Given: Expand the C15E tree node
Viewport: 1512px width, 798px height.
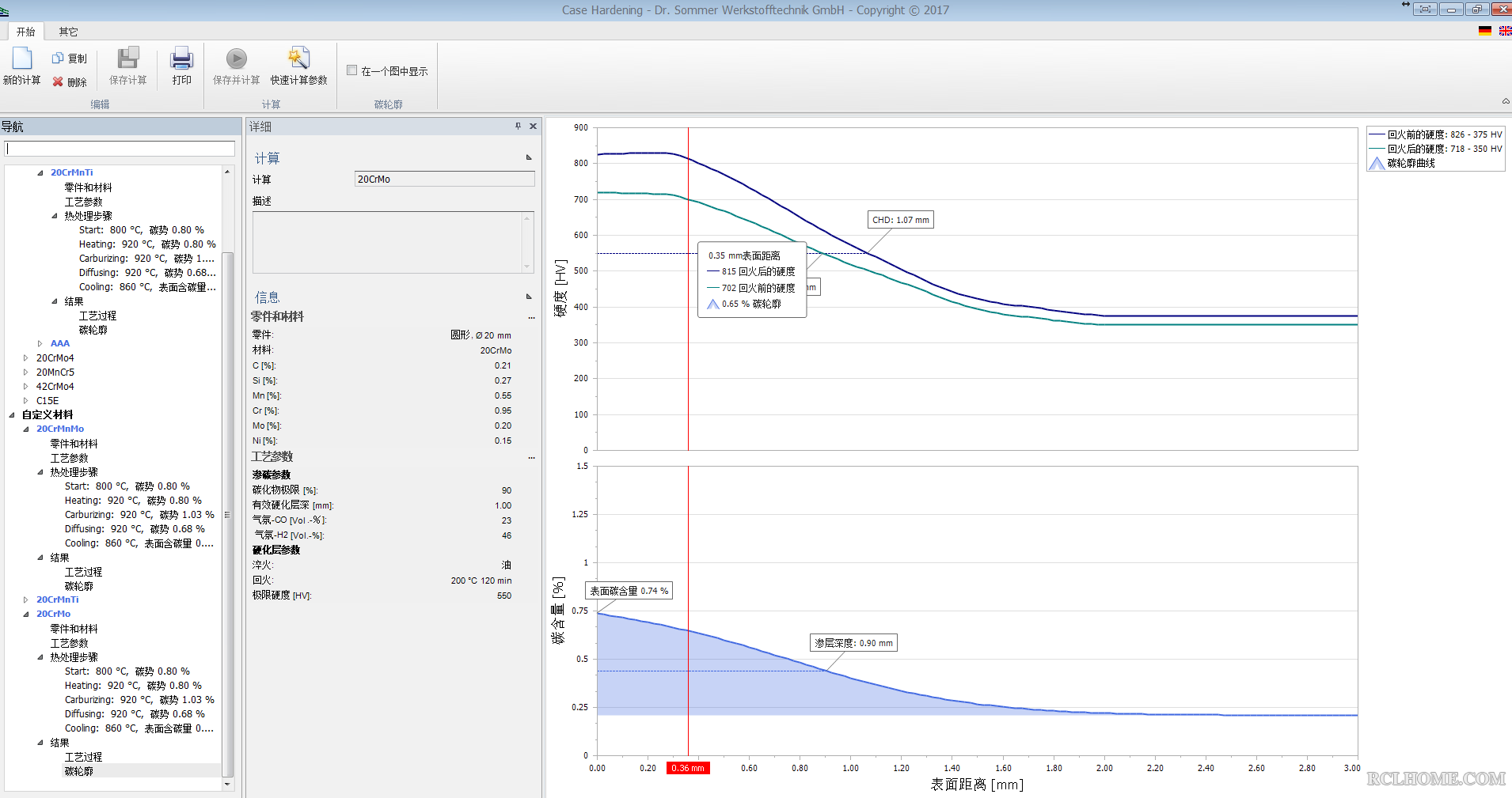Looking at the screenshot, I should [x=26, y=400].
